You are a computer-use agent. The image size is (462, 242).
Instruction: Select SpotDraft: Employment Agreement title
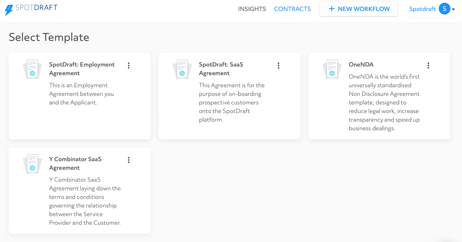click(x=82, y=69)
